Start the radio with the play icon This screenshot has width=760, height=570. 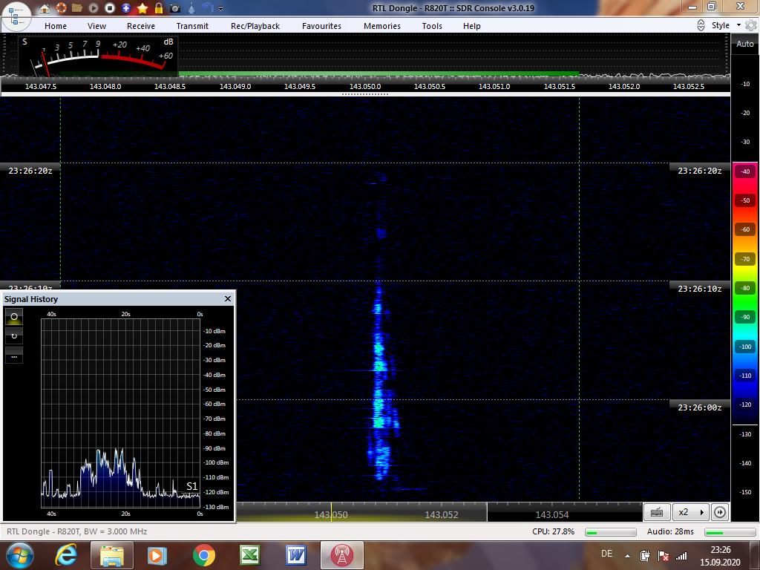click(93, 8)
